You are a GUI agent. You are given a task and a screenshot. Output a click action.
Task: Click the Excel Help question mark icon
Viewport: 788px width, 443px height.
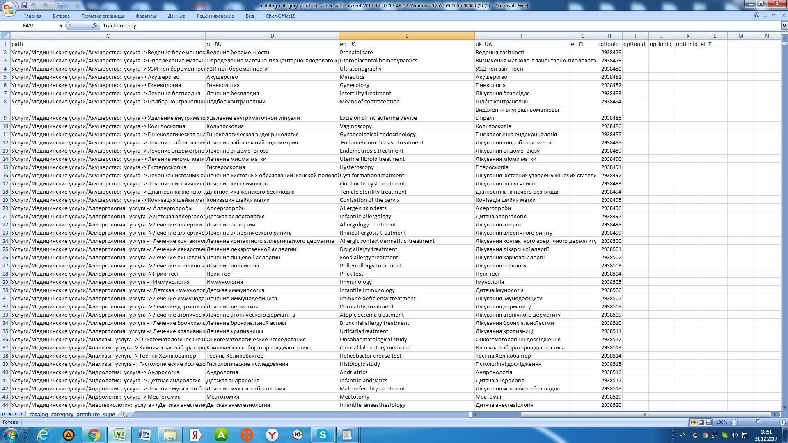point(756,16)
